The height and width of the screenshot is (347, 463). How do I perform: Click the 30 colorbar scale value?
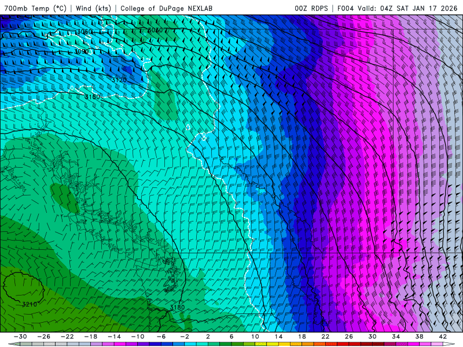point(372,337)
